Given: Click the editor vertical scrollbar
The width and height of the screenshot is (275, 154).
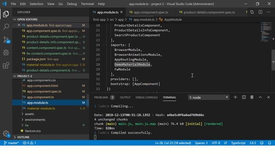Looking at the screenshot, I should click(273, 60).
